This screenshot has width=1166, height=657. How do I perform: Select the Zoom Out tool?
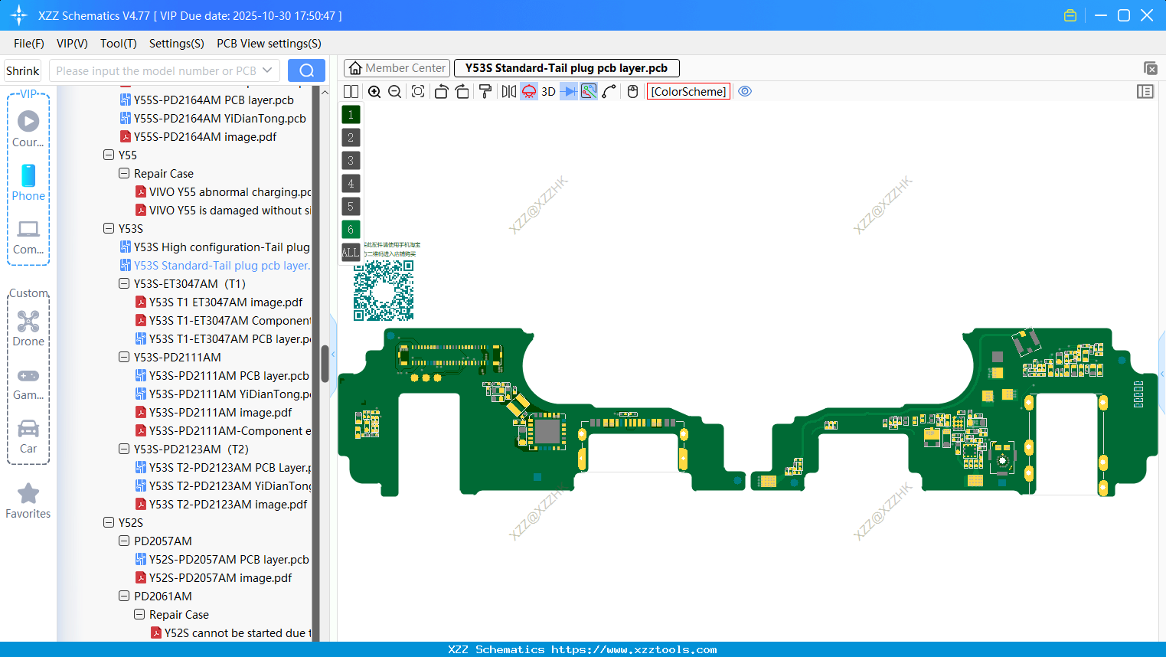394,91
